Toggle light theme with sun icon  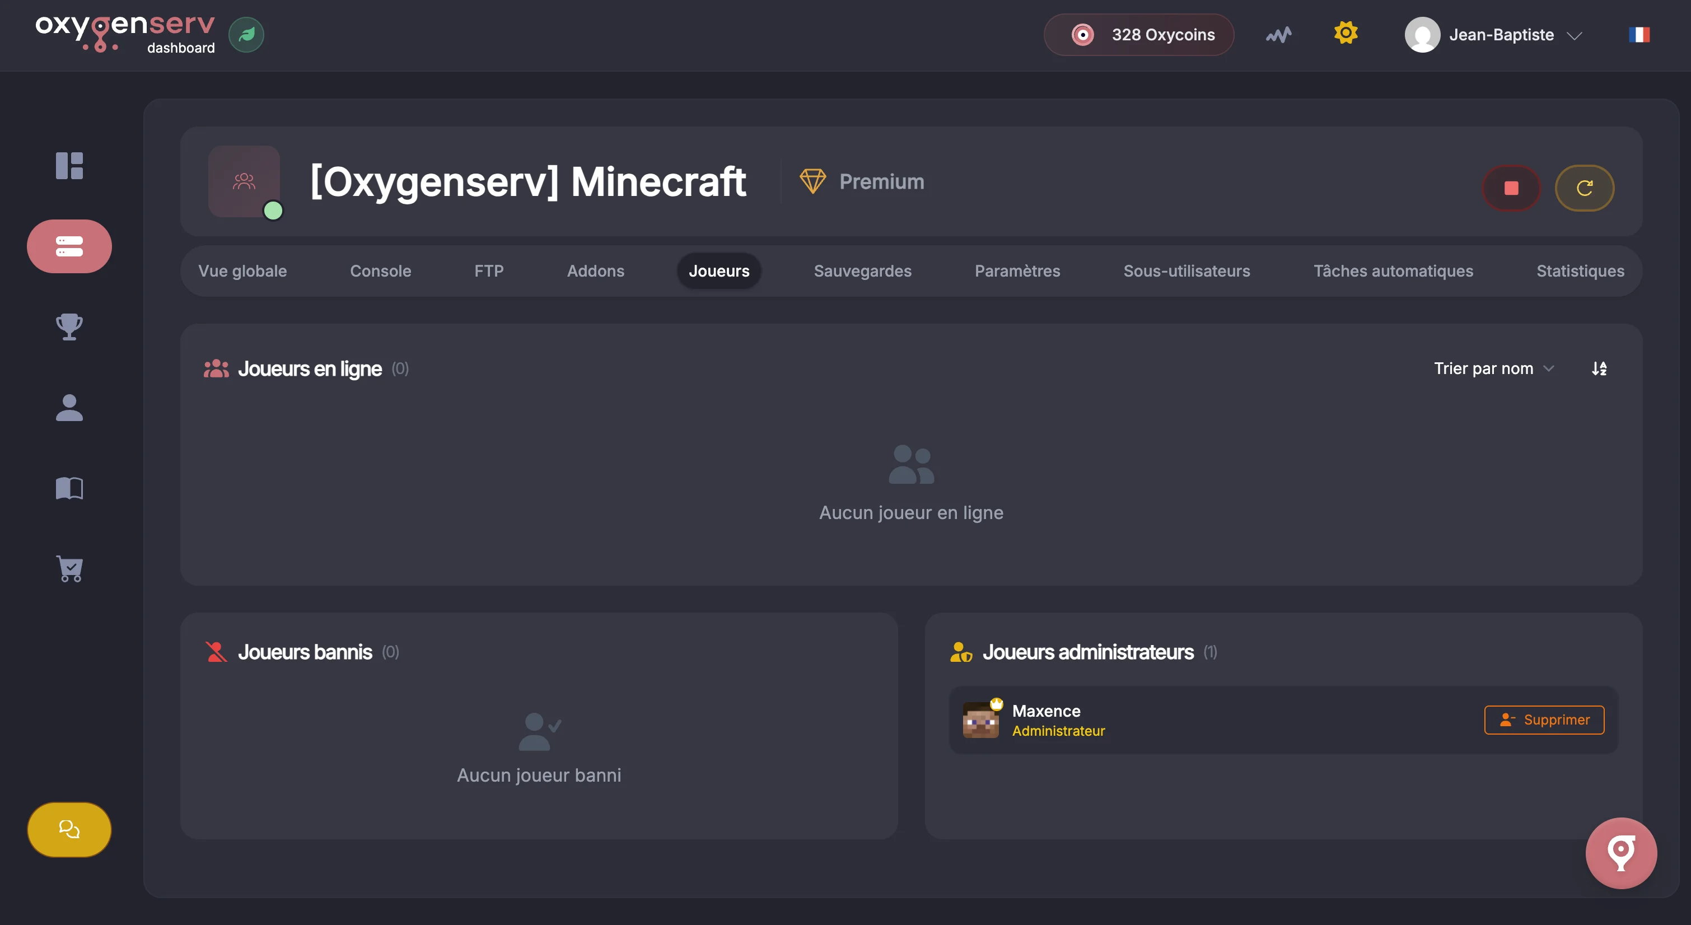(1345, 33)
